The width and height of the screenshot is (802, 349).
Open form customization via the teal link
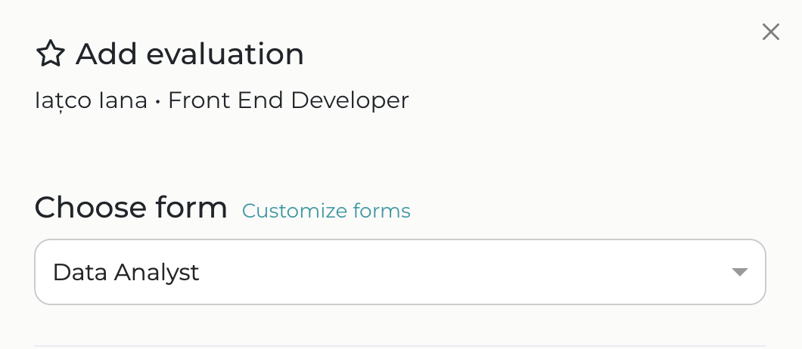click(326, 211)
